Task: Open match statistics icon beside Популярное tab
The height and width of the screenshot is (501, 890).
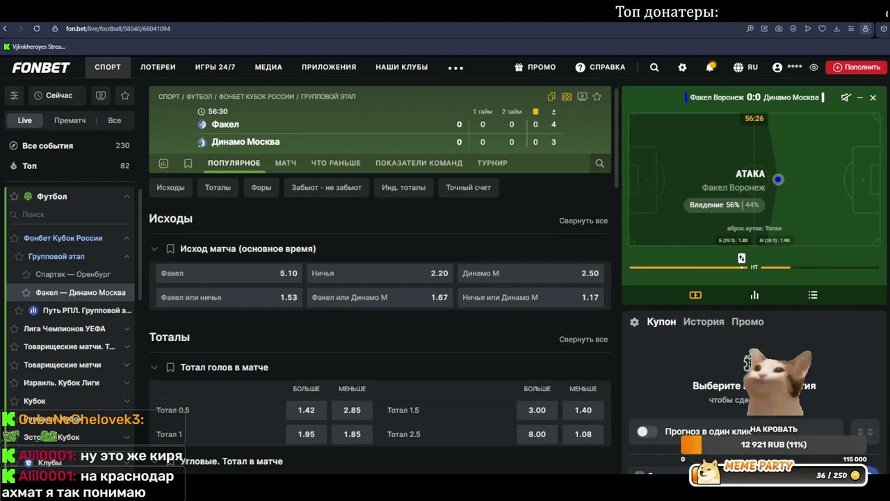Action: click(163, 164)
